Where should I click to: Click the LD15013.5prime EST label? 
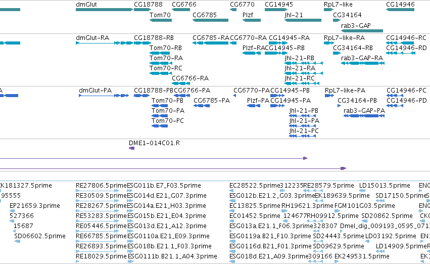[x=385, y=186]
